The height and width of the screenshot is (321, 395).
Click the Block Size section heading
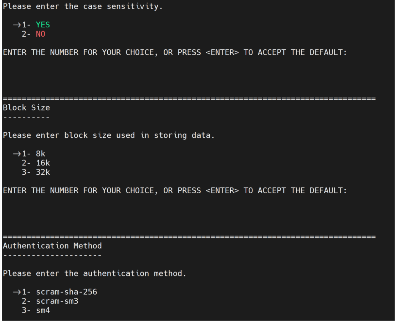click(x=26, y=107)
